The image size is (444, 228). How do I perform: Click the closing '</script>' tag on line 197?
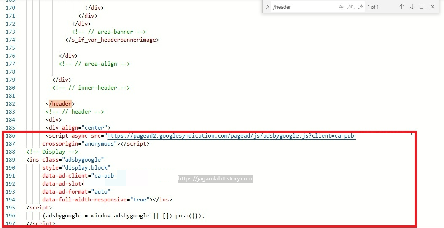(41, 223)
